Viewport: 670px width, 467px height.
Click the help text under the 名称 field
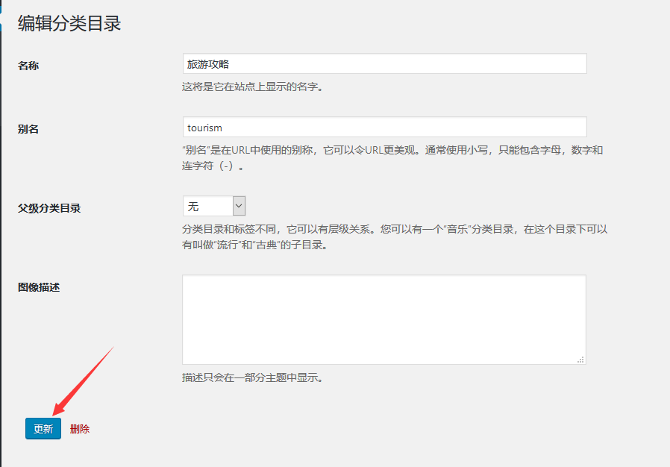coord(252,87)
